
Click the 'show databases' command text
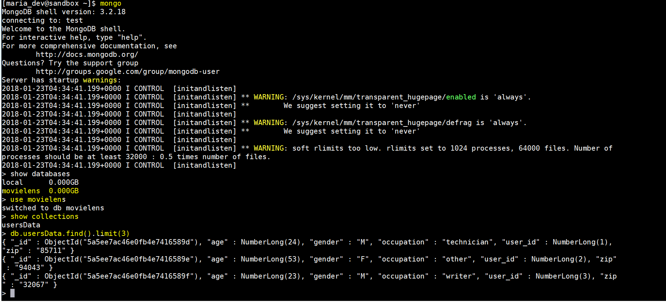40,174
